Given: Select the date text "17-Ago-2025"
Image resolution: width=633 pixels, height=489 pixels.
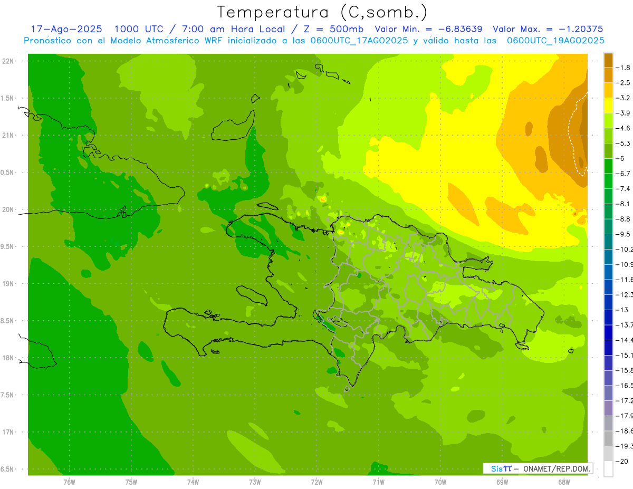Looking at the screenshot, I should click(66, 29).
